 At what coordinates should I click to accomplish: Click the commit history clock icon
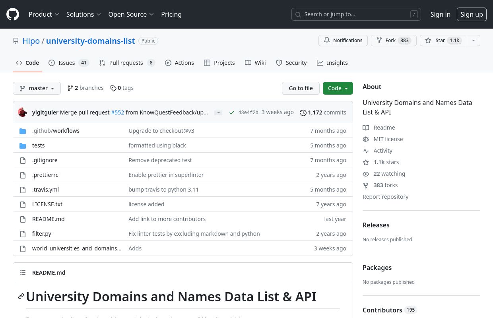tap(303, 112)
